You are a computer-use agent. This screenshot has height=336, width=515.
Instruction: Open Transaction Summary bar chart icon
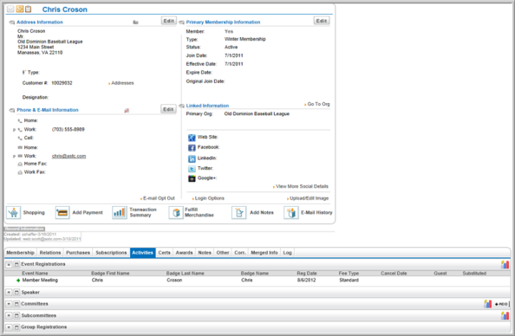click(x=120, y=213)
